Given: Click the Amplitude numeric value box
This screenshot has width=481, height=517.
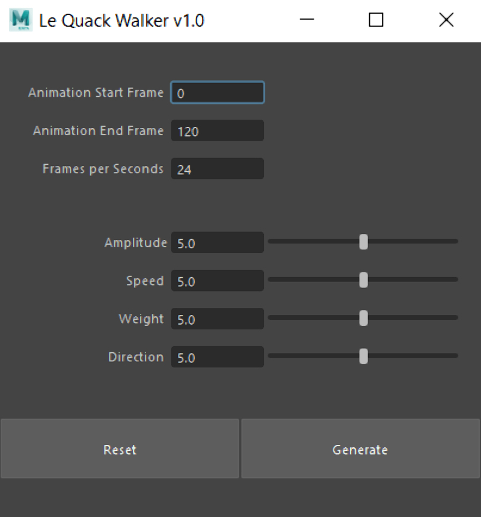Looking at the screenshot, I should [218, 243].
